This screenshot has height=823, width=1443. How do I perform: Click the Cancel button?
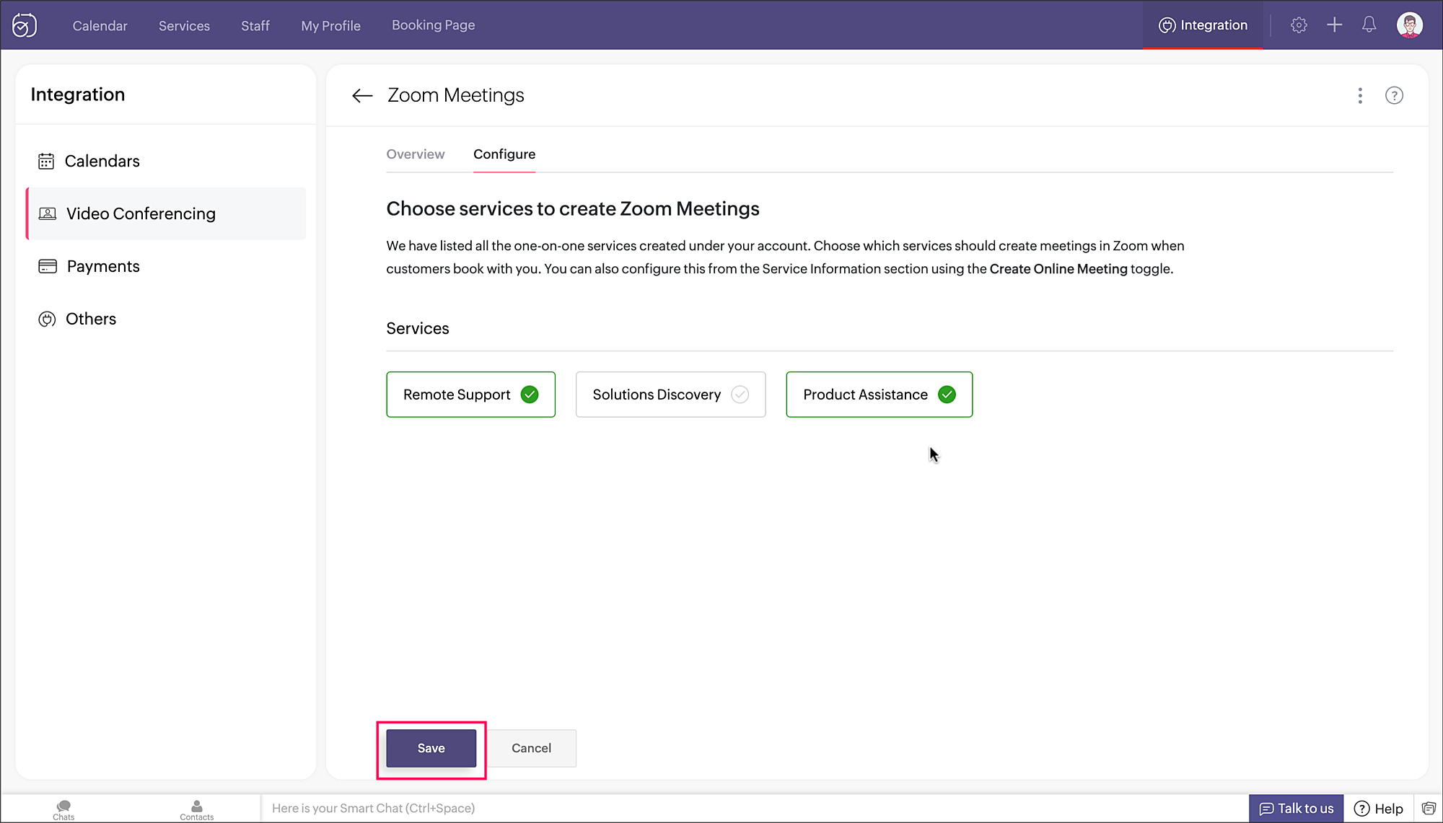532,748
